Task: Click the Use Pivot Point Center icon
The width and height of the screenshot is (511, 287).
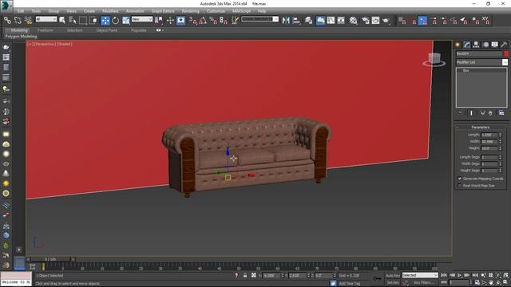Action: pos(159,21)
